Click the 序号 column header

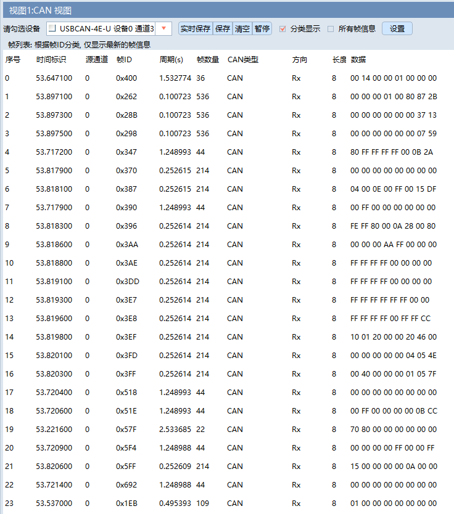(13, 59)
